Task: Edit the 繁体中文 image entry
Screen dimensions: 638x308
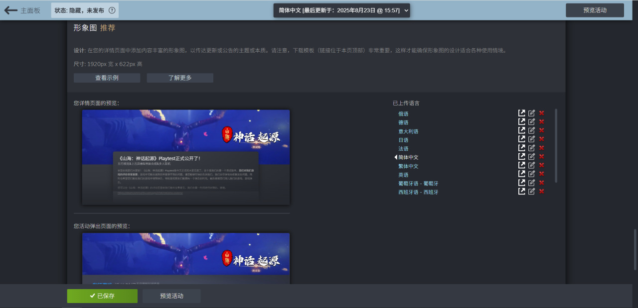Action: pyautogui.click(x=532, y=166)
